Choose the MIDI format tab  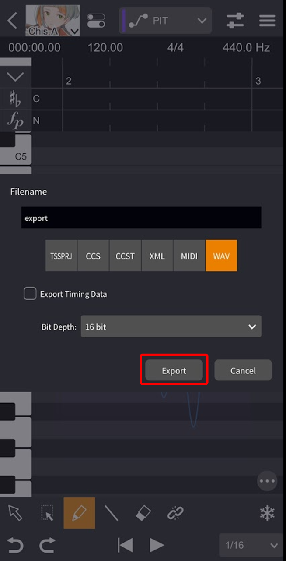[x=189, y=256]
